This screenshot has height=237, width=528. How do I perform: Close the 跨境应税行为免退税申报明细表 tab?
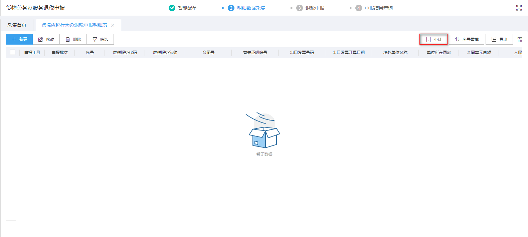113,25
